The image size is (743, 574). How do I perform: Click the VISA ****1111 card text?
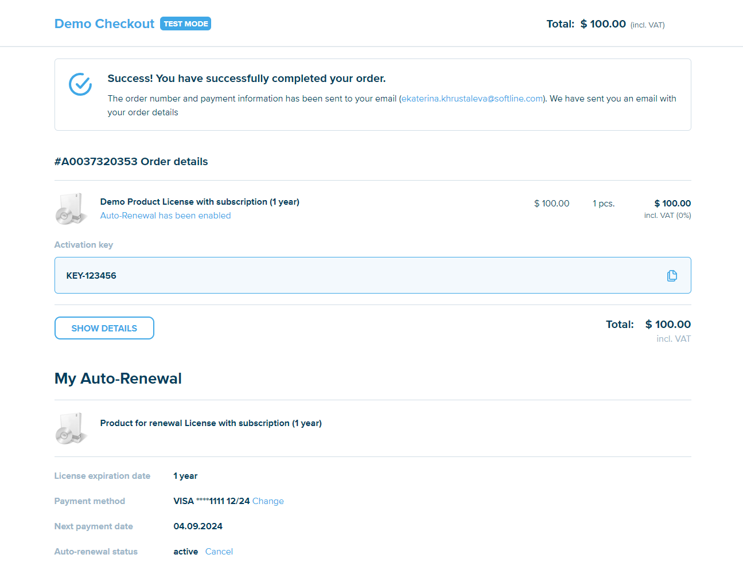click(211, 501)
